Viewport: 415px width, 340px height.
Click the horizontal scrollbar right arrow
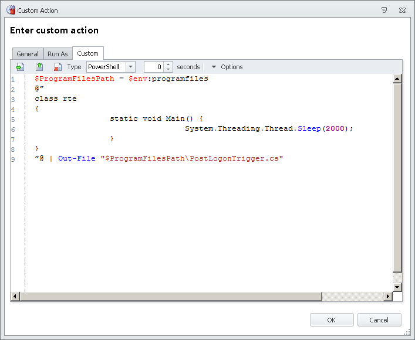coord(388,297)
